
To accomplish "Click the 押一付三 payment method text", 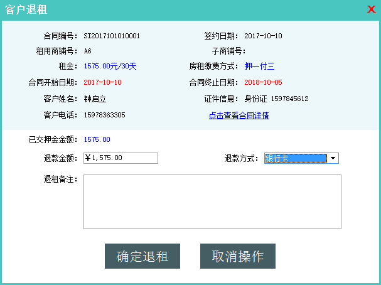I will [x=259, y=66].
